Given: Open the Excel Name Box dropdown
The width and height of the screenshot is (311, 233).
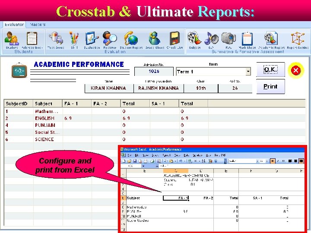Looking at the screenshot, I should [143, 166].
